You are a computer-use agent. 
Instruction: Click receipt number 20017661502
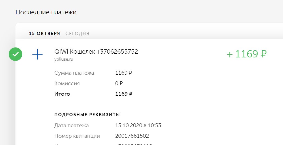click(132, 136)
